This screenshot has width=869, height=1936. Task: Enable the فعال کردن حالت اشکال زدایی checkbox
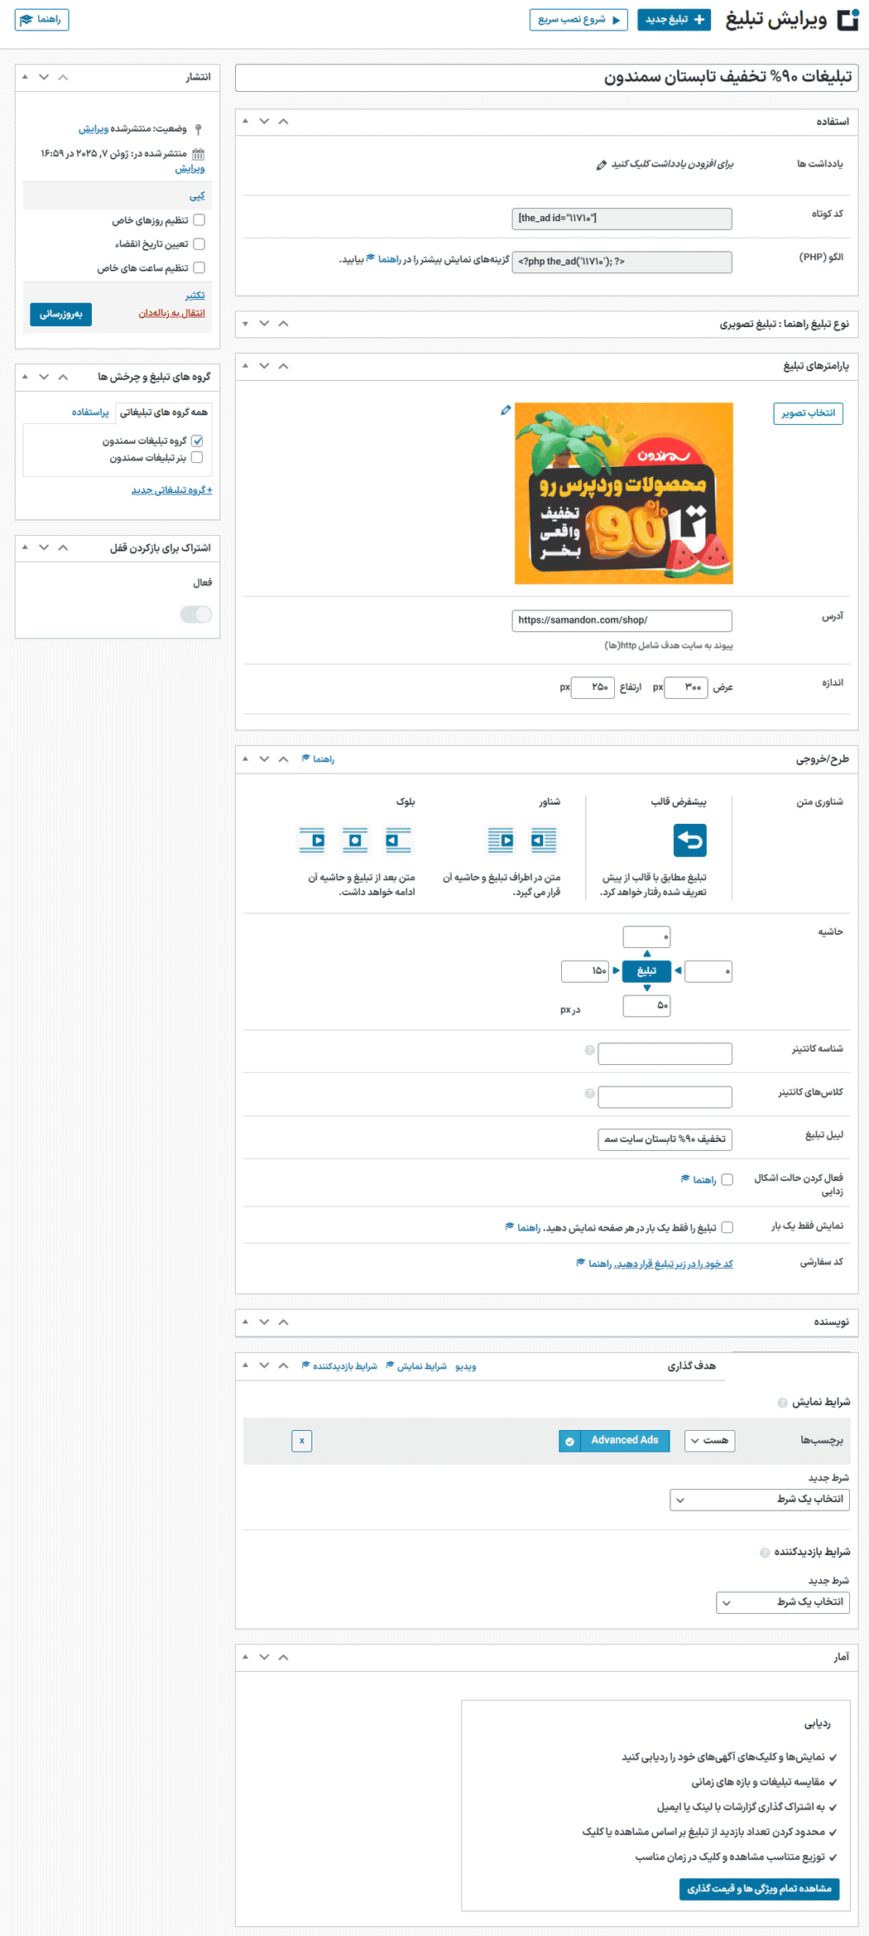click(x=727, y=1180)
